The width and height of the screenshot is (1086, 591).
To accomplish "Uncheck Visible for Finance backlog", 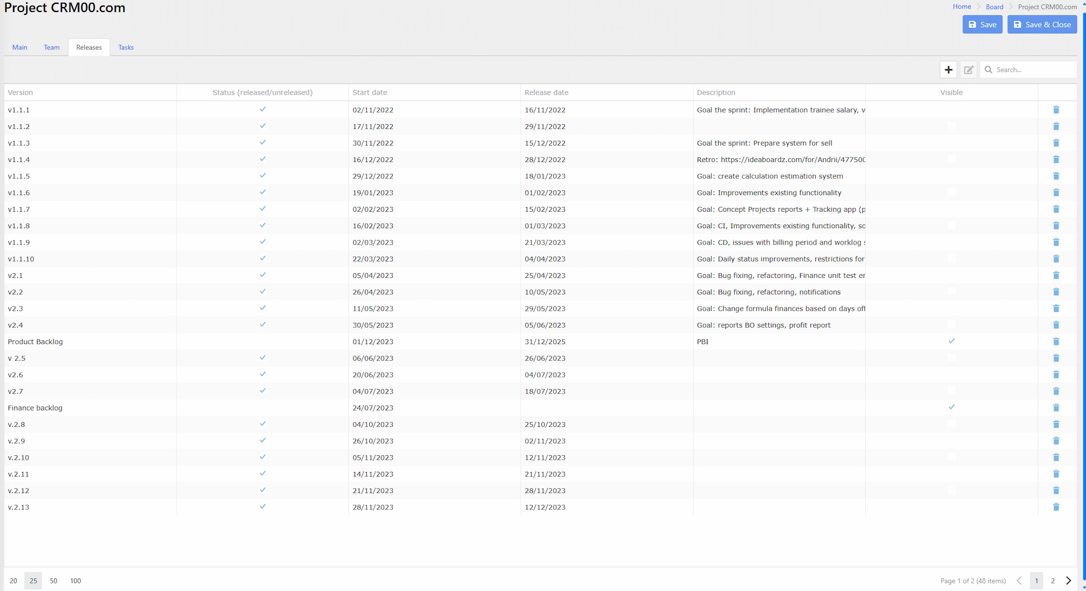I will point(952,407).
